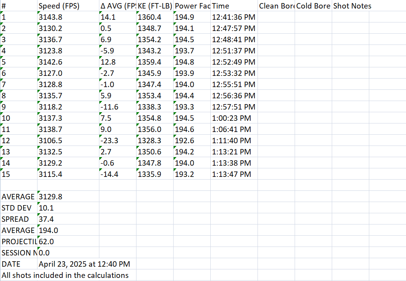Select the "KE (FT-LB)" header cell

155,6
